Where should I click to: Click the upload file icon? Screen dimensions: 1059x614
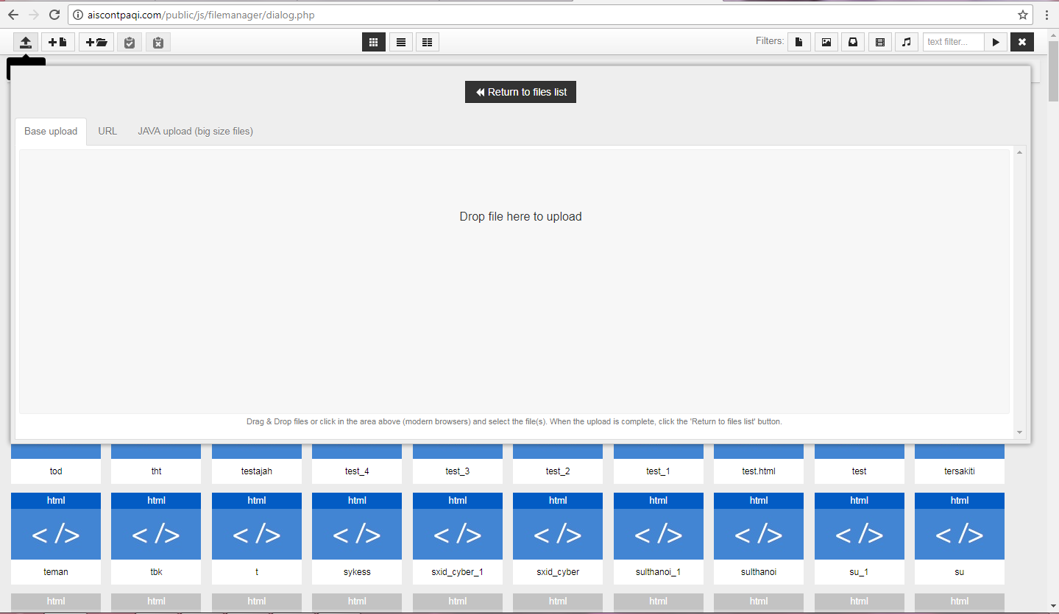coord(25,42)
